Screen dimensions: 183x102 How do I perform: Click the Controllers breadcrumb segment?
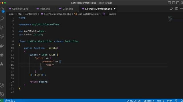31,14
